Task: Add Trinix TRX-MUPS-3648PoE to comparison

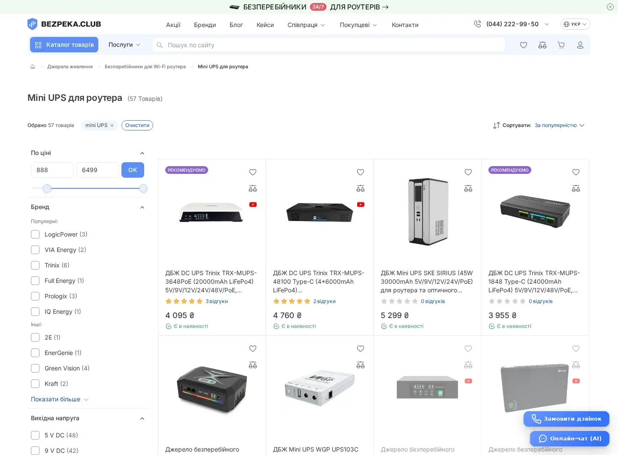Action: pyautogui.click(x=253, y=188)
